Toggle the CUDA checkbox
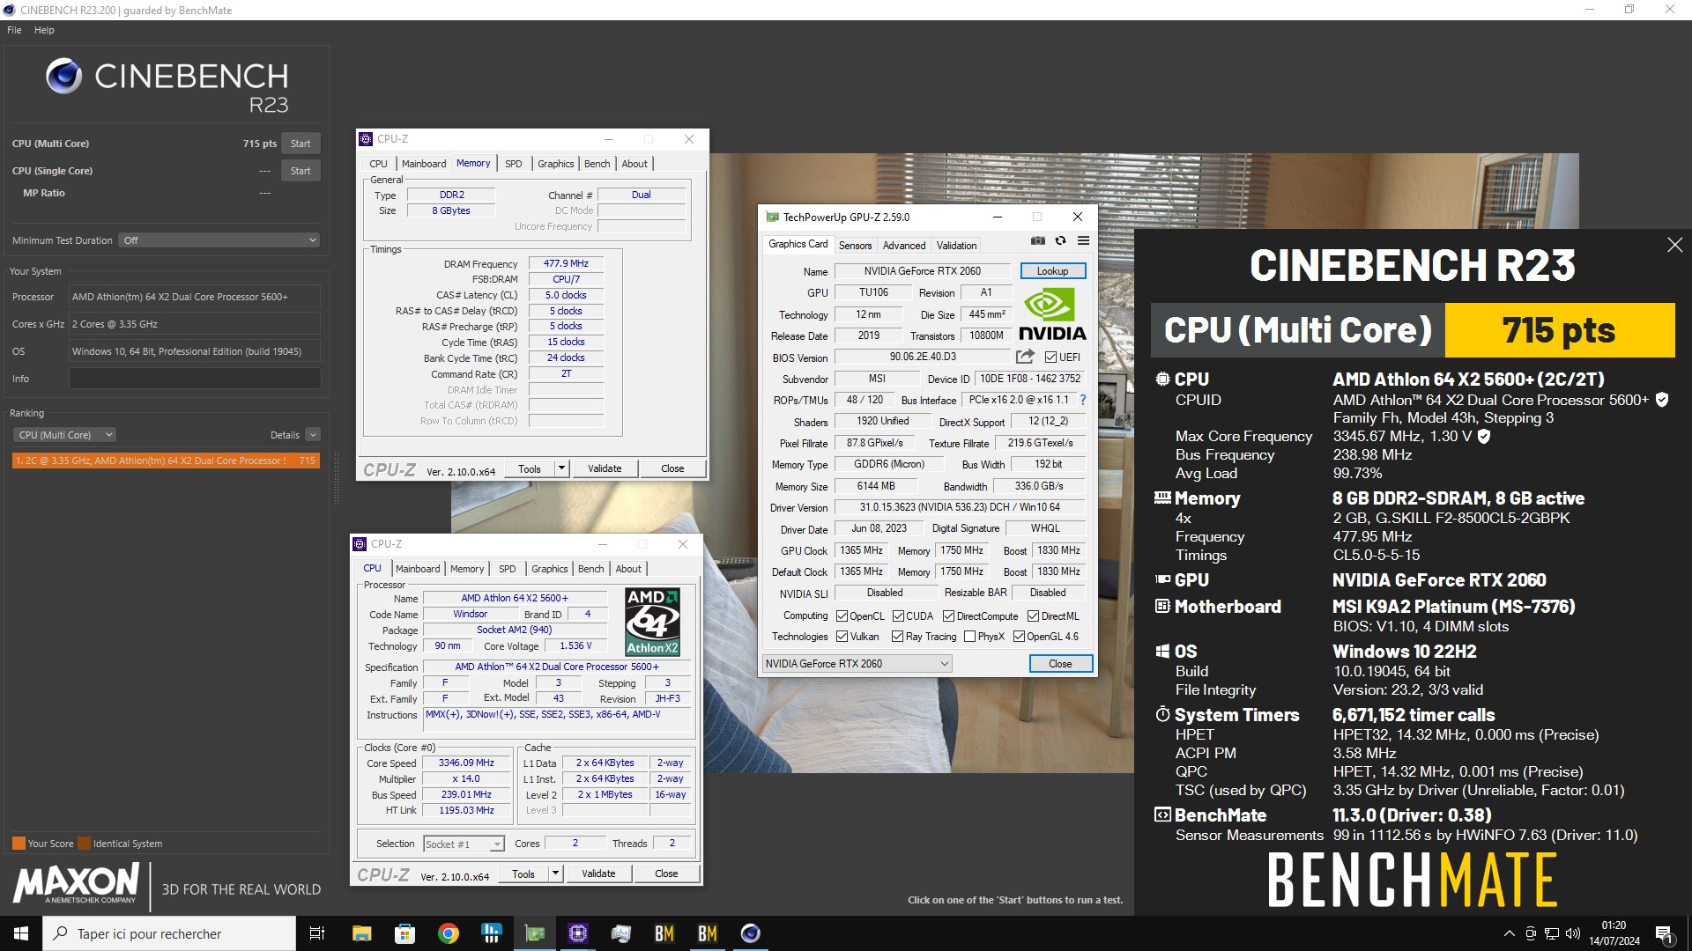This screenshot has width=1692, height=951. coord(899,616)
